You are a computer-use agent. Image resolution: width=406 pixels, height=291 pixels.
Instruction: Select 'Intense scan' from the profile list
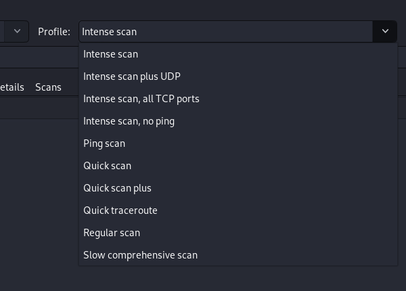(x=110, y=54)
